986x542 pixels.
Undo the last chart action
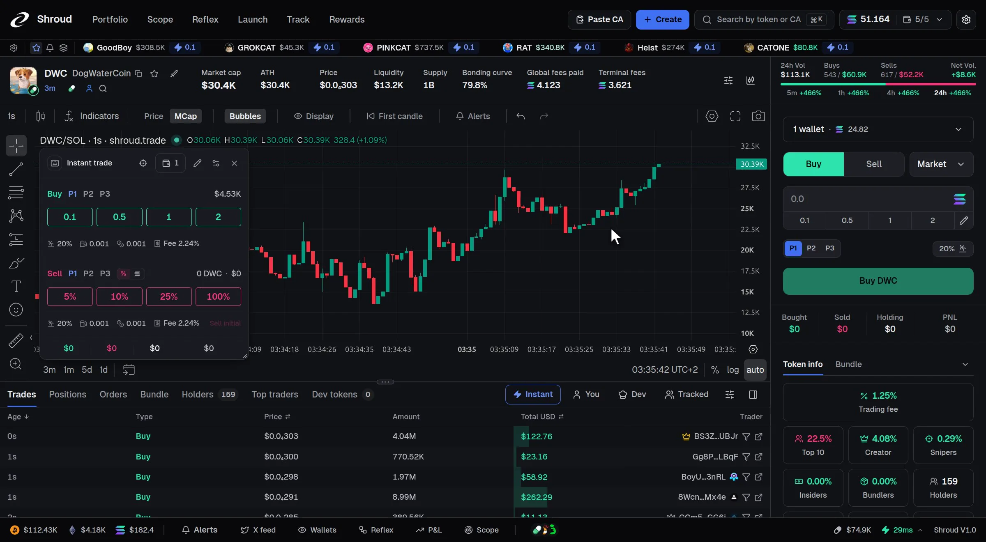[521, 116]
